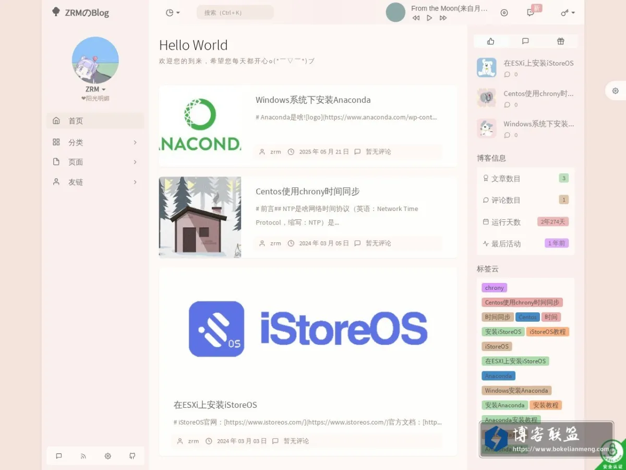The width and height of the screenshot is (626, 470).
Task: Click the 文章数目 row
Action: (525, 179)
